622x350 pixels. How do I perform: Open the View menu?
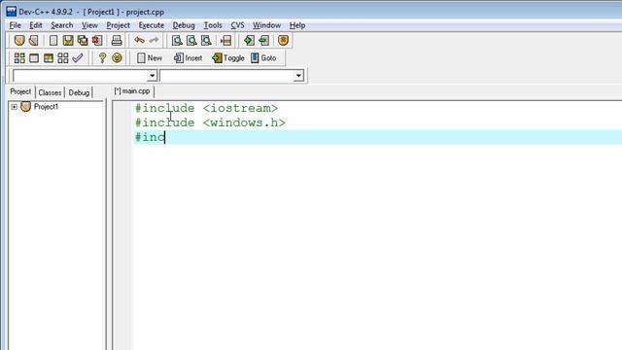coord(89,25)
